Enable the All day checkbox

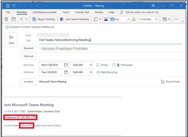(98, 65)
